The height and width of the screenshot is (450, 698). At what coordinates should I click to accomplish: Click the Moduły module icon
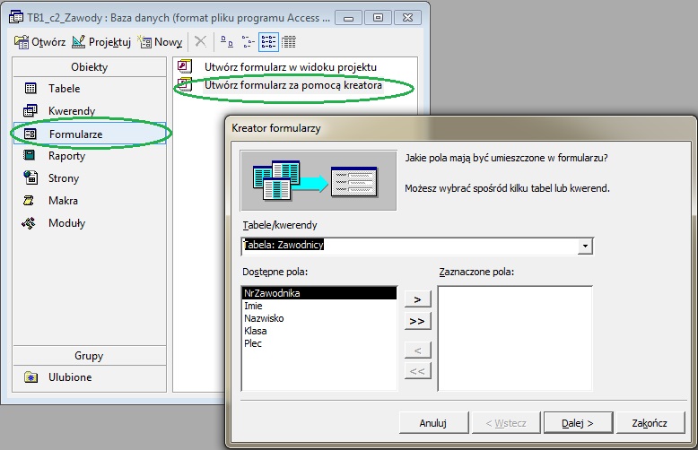29,223
